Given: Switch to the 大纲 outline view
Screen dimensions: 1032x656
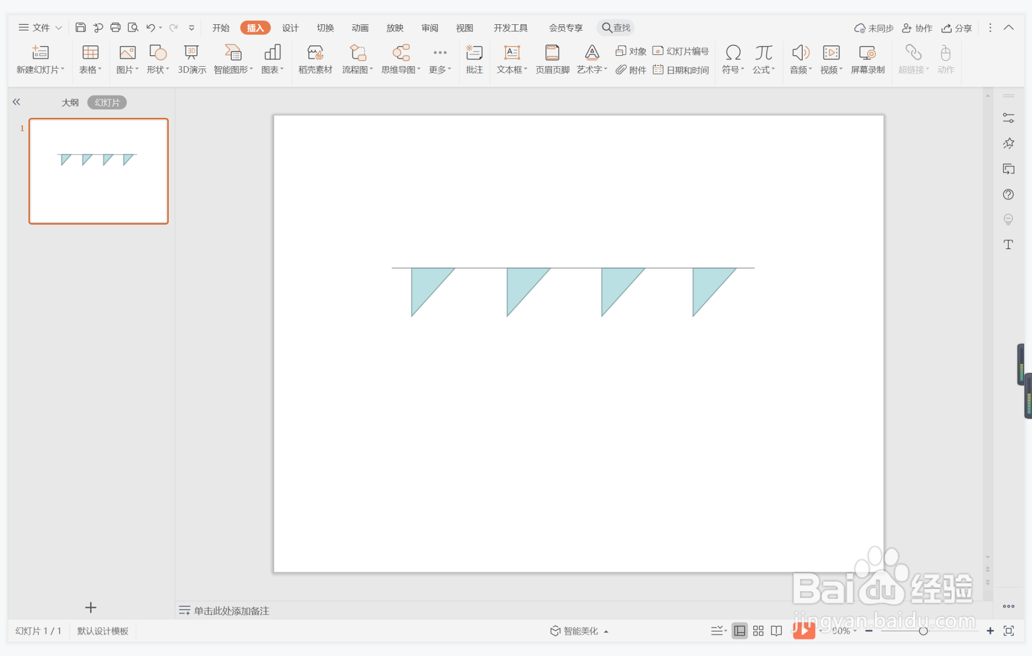Looking at the screenshot, I should click(x=70, y=102).
